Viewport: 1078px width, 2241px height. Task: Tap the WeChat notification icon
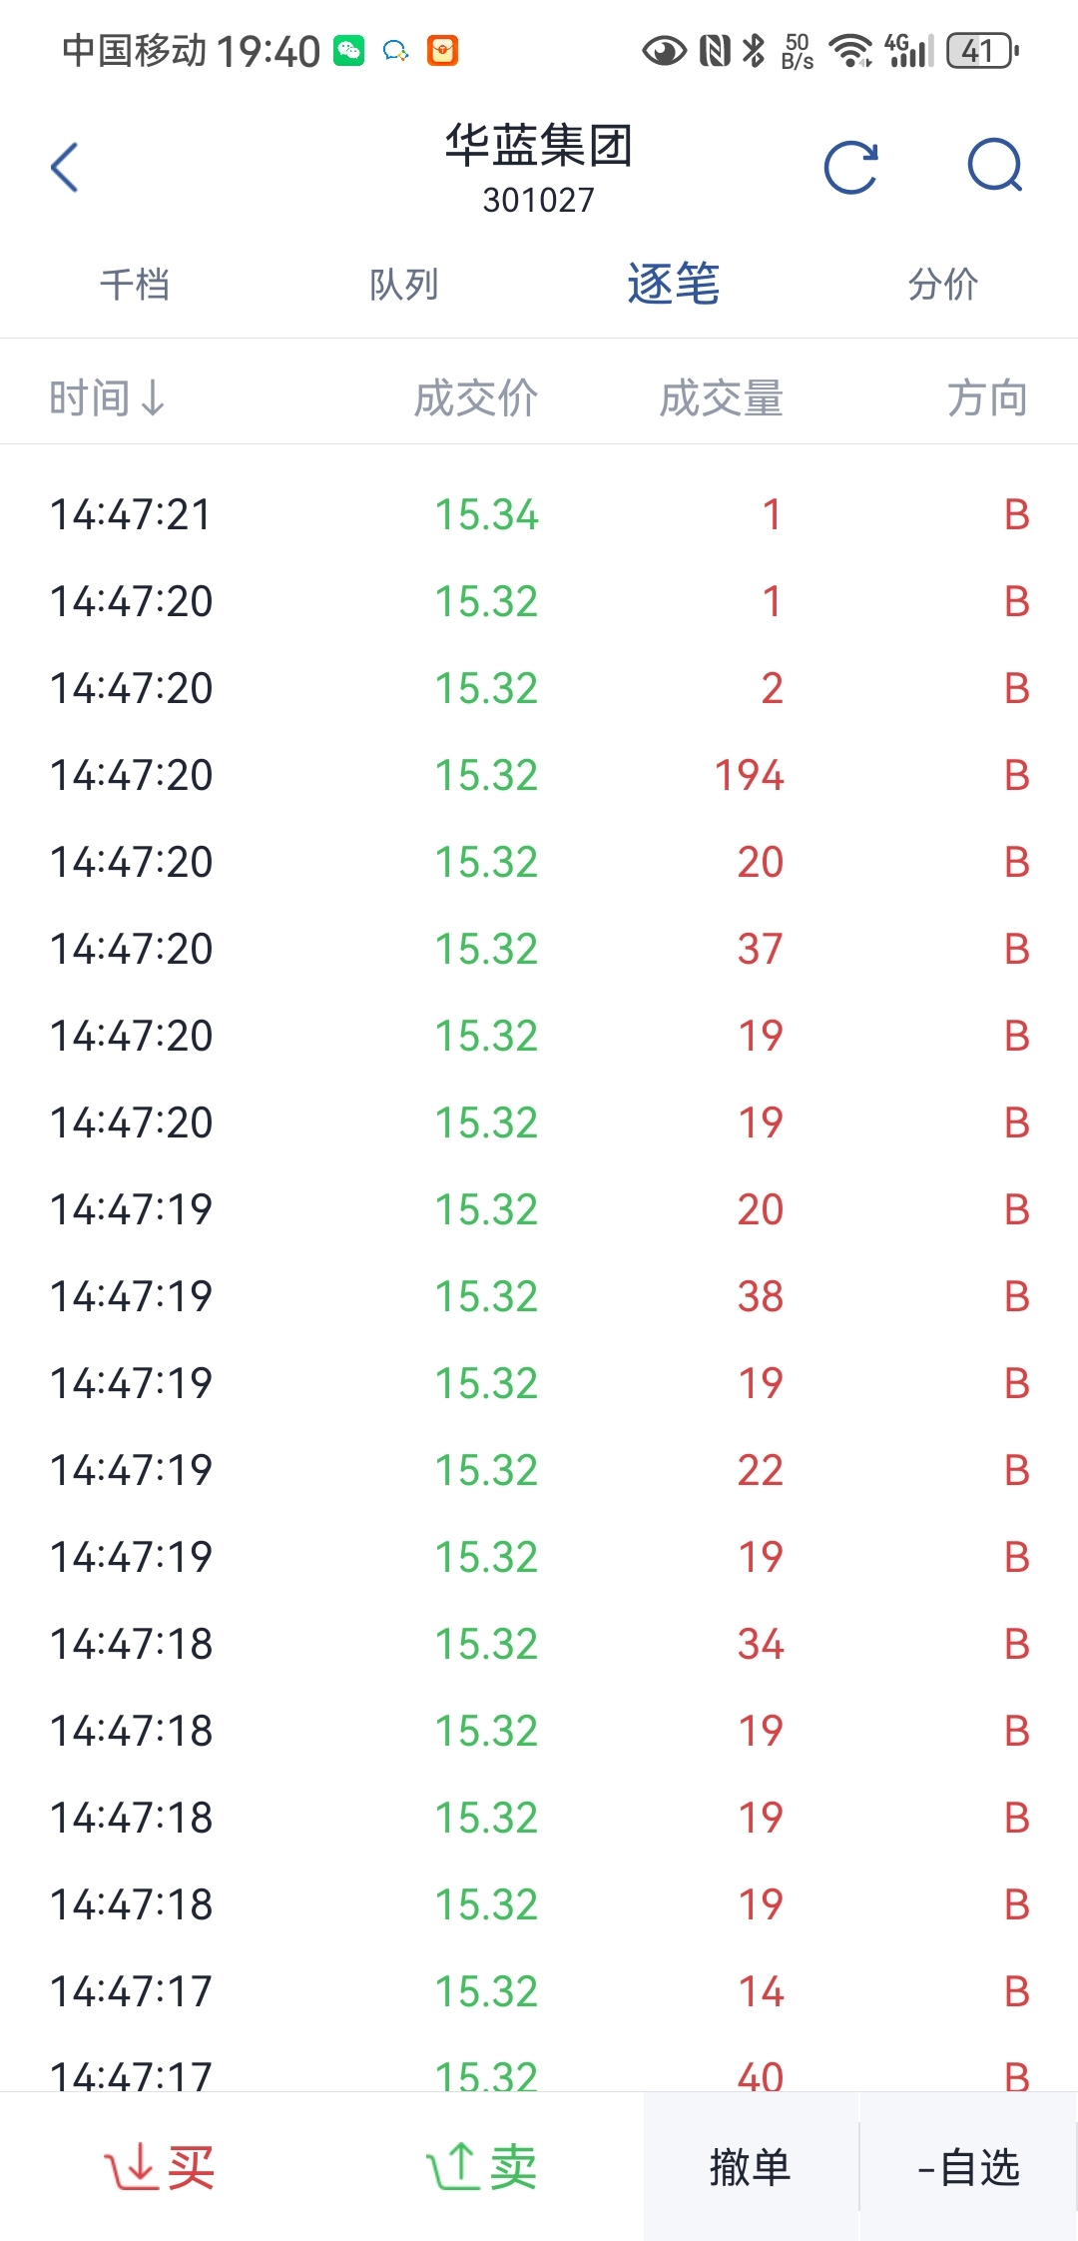[x=349, y=50]
